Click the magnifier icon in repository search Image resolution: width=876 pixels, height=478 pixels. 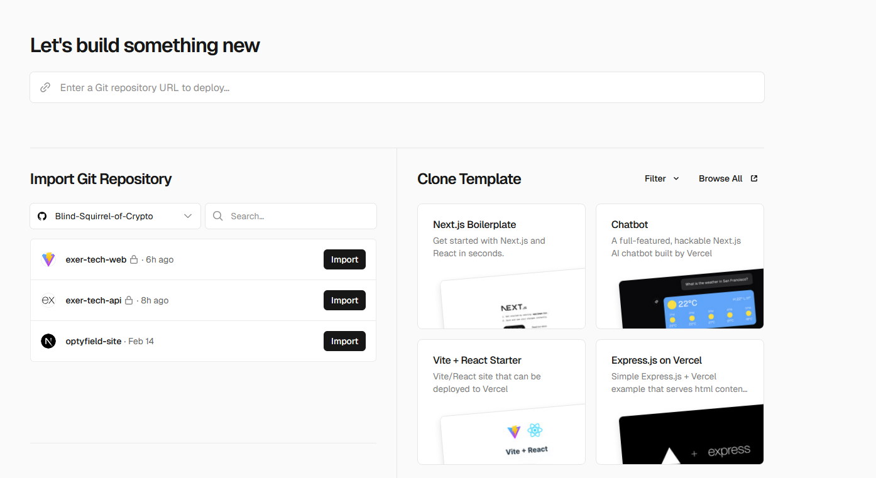[218, 216]
